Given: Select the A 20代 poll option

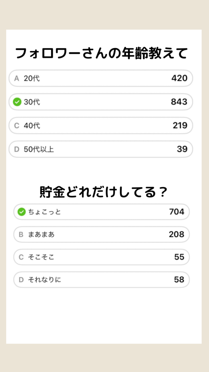Looking at the screenshot, I should [x=101, y=78].
